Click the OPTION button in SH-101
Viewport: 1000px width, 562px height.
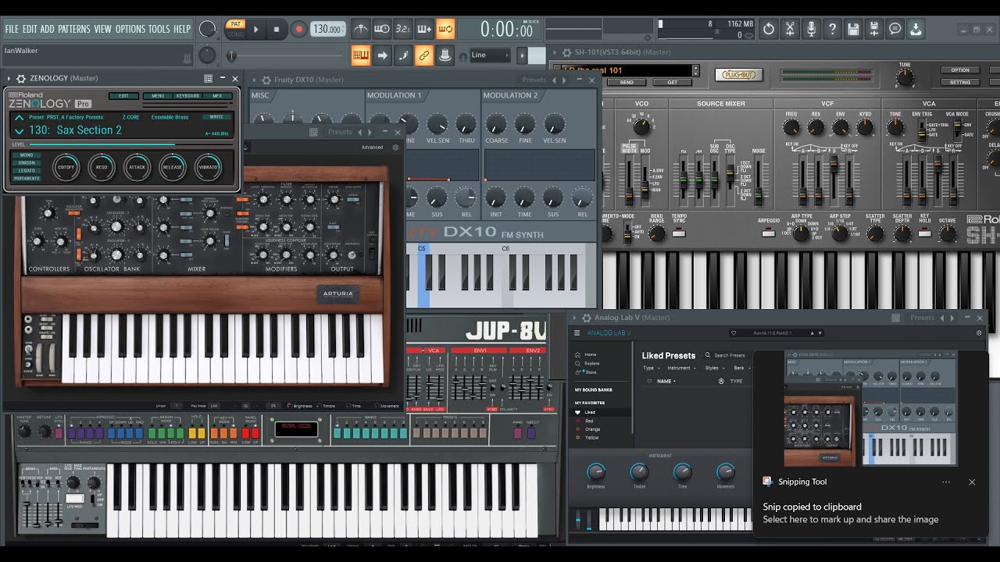pyautogui.click(x=960, y=70)
